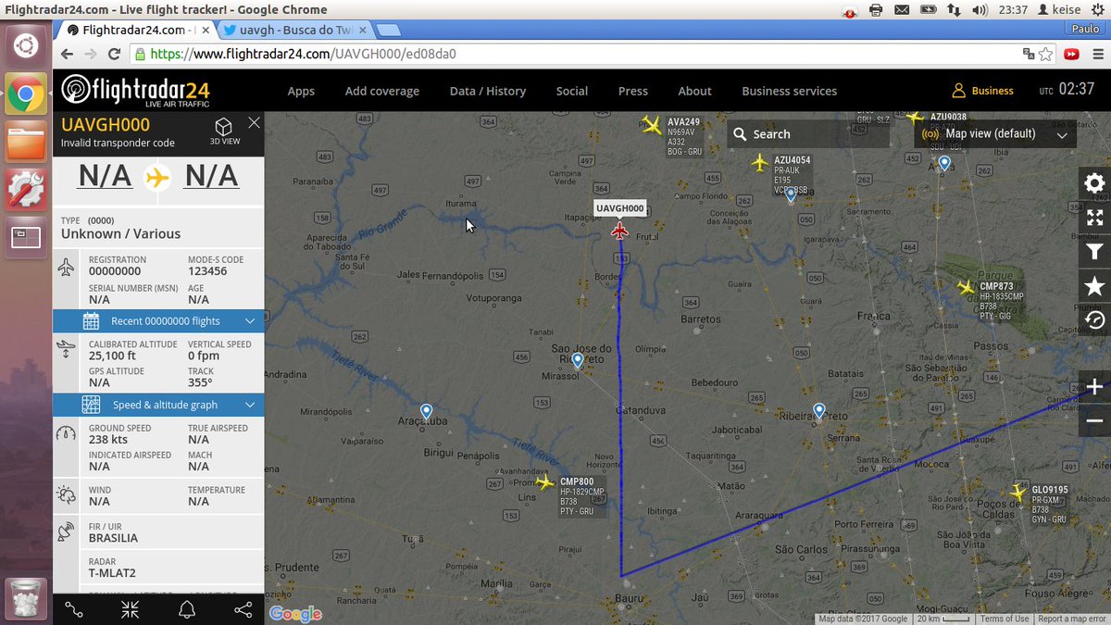
Task: Click the Flightradar24 logo
Action: pyautogui.click(x=135, y=91)
